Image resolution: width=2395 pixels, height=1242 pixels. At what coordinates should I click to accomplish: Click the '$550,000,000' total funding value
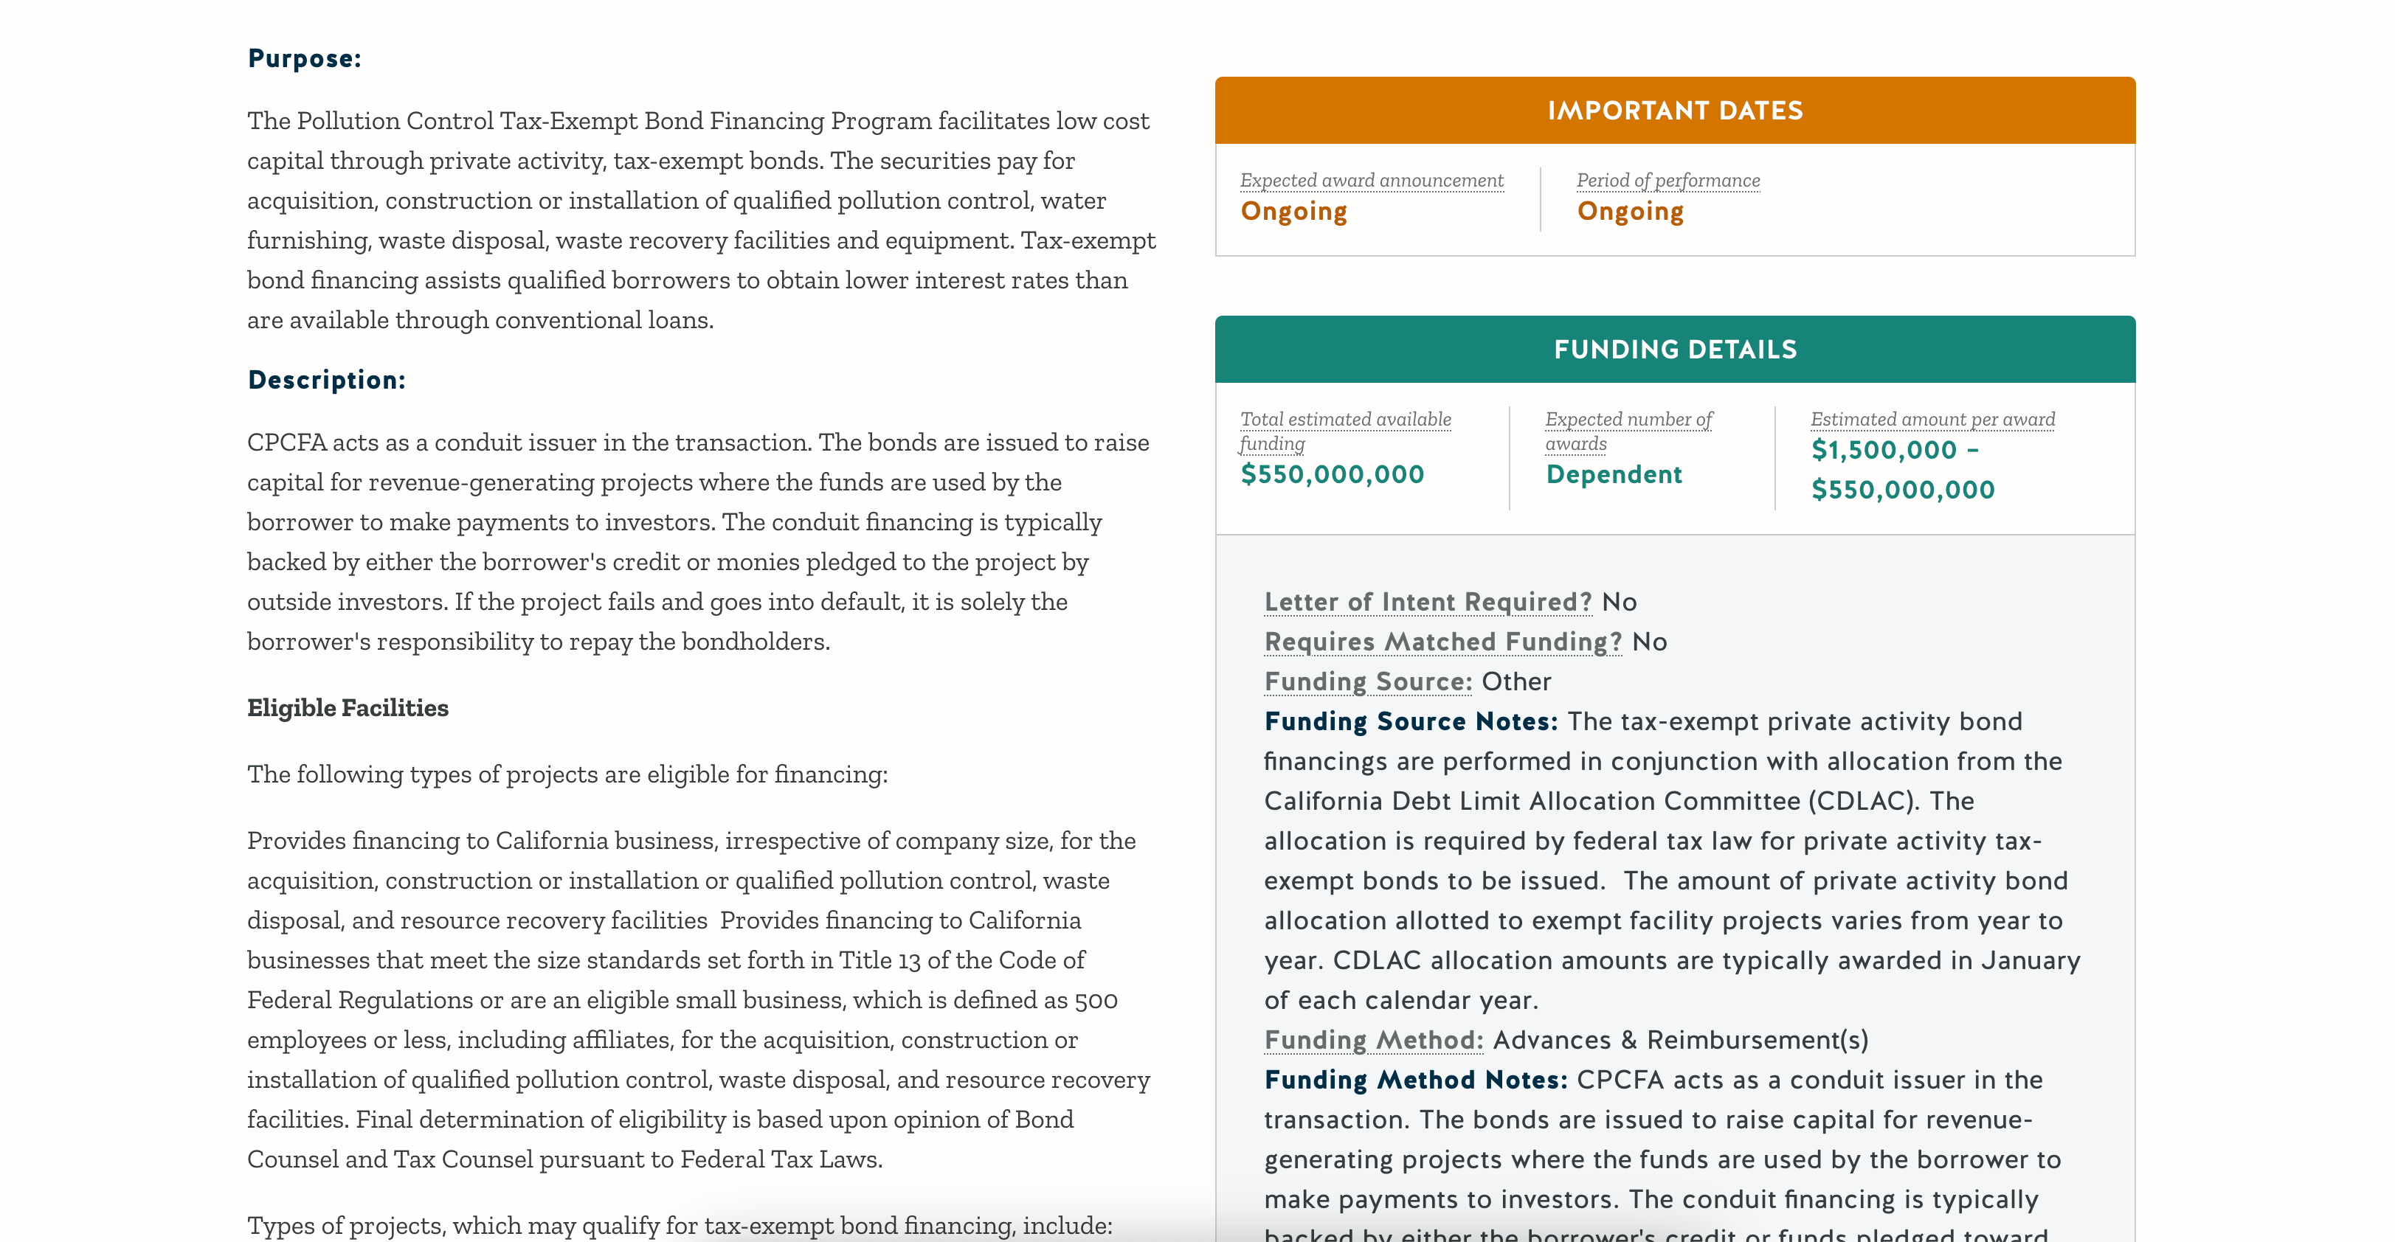[1333, 474]
